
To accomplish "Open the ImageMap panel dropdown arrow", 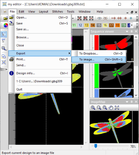I will click(127, 102).
